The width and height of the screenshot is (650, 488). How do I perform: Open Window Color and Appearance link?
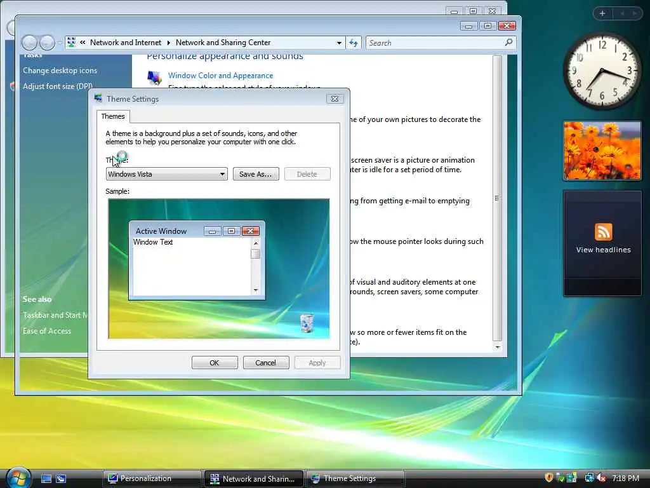pyautogui.click(x=220, y=76)
